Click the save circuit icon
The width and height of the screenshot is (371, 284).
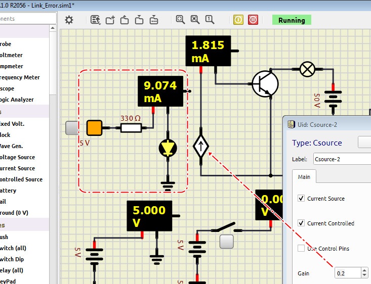click(139, 20)
